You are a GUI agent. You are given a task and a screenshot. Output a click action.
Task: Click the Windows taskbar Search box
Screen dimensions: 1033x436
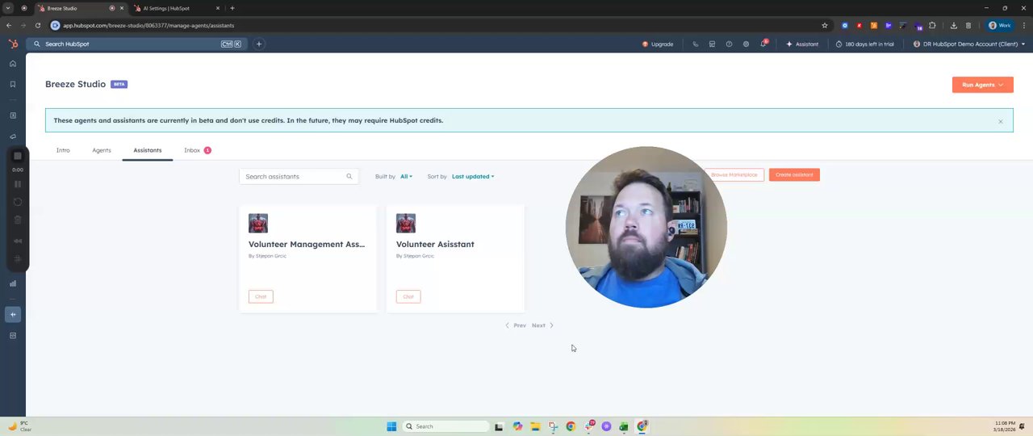445,426
